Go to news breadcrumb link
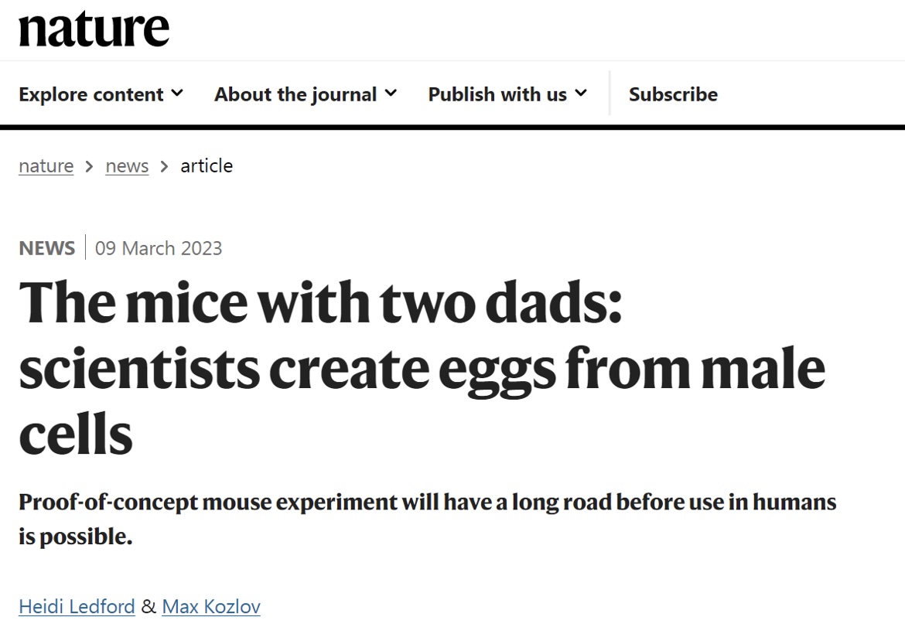This screenshot has width=905, height=627. tap(127, 166)
